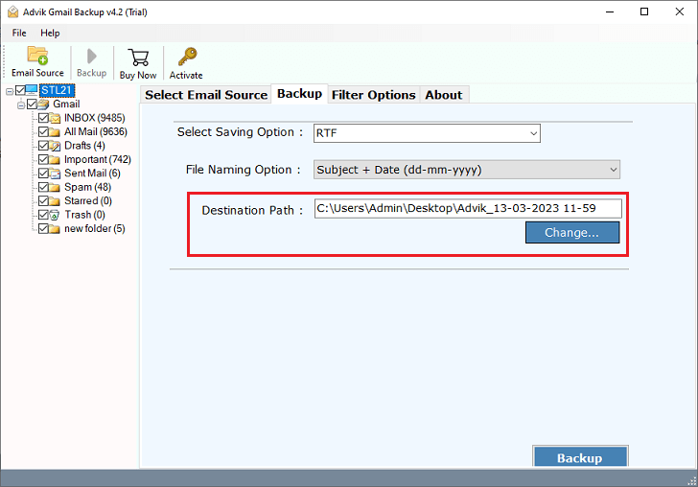698x487 pixels.
Task: Click the Sent Mail folder icon
Action: coord(55,174)
